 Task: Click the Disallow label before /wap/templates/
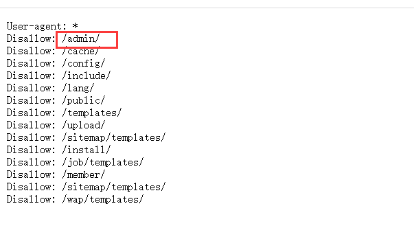(31, 200)
